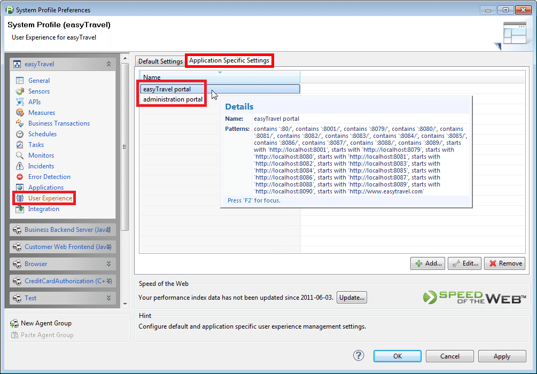Viewport: 537px width, 374px height.
Task: Click the Schedules clock icon
Action: (20, 134)
